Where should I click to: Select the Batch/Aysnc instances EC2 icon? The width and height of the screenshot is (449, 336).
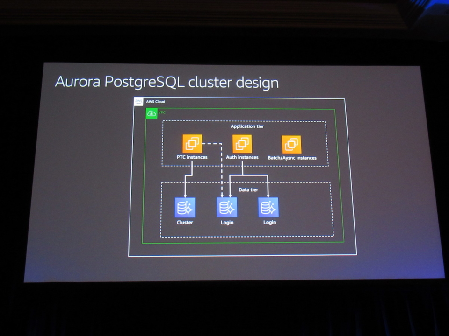tap(291, 145)
